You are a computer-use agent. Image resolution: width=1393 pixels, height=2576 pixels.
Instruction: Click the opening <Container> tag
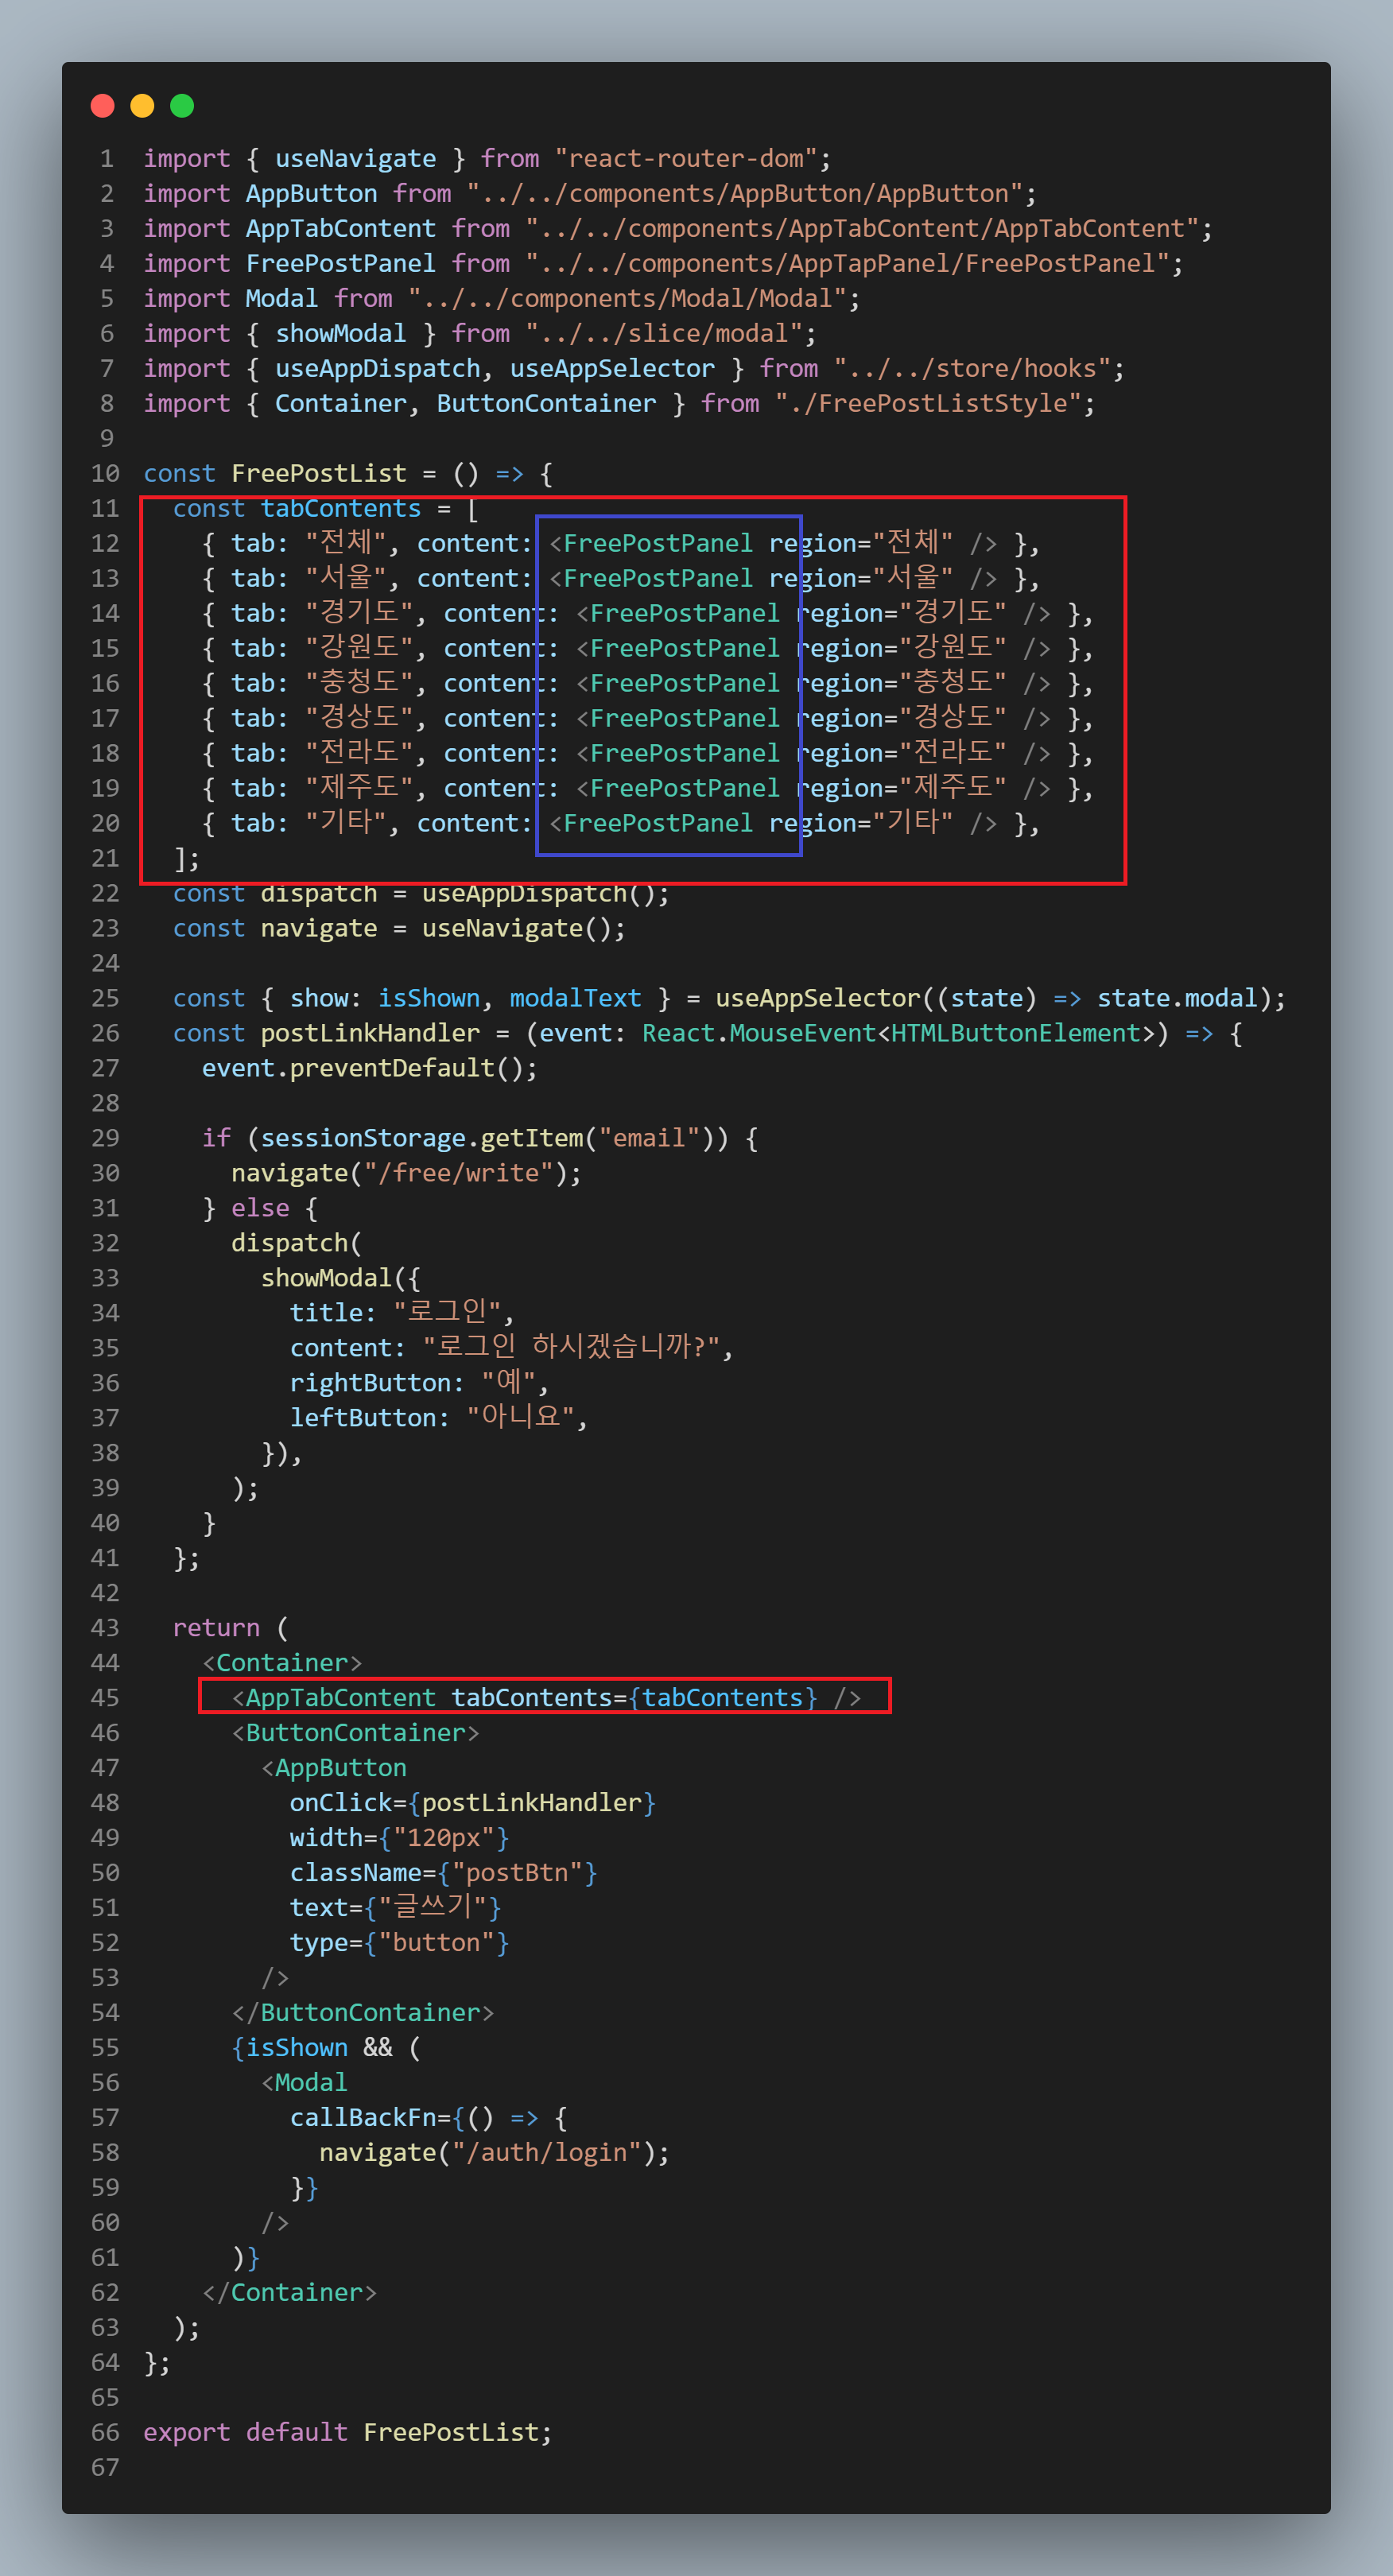click(x=282, y=1663)
